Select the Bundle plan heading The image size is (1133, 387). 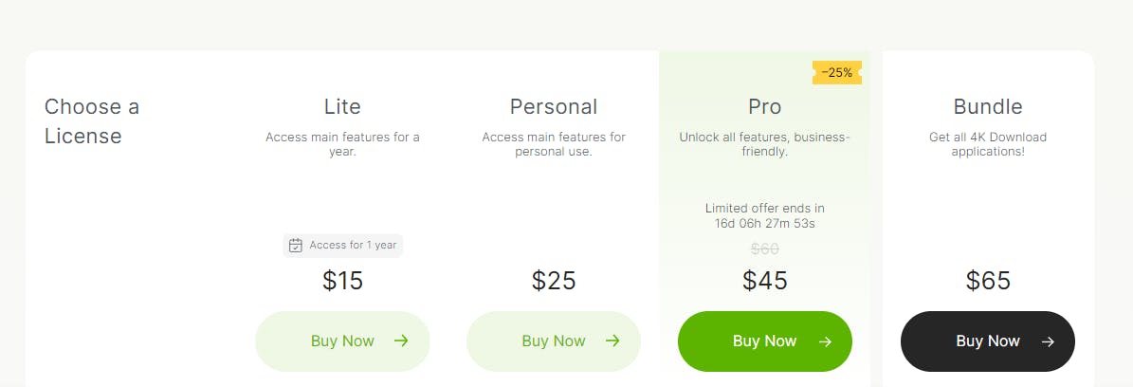988,106
